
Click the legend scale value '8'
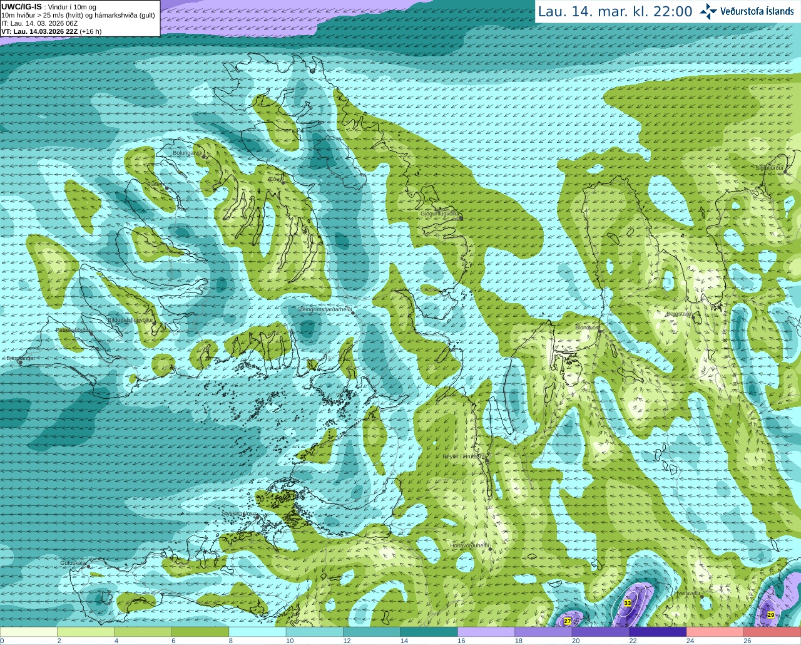pos(231,641)
